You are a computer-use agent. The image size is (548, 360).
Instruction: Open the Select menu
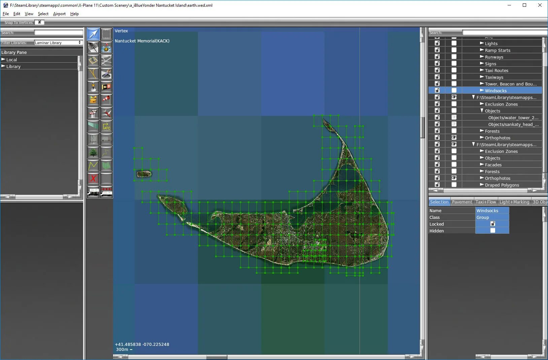click(43, 14)
